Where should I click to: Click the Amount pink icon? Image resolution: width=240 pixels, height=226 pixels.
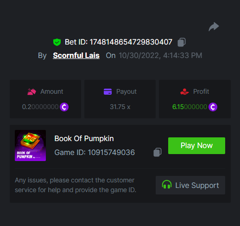coord(32,91)
